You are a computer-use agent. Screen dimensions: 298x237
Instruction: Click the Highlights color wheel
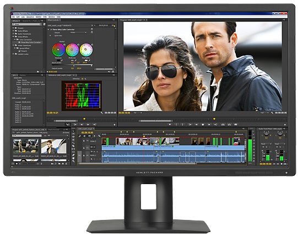[x=86, y=50]
